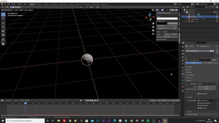Switch to wireframe viewport shading
The height and width of the screenshot is (123, 219).
[170, 10]
